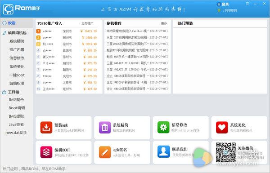
Task: Click top earner amount ¥16721.30
Action: (x=89, y=31)
